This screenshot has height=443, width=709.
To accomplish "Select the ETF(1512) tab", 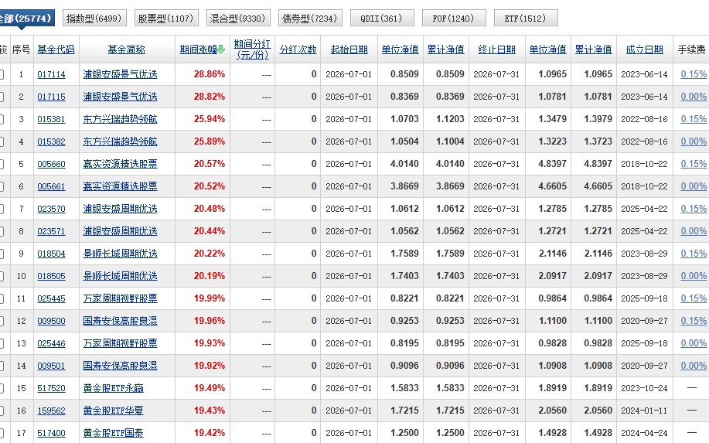I will (526, 18).
